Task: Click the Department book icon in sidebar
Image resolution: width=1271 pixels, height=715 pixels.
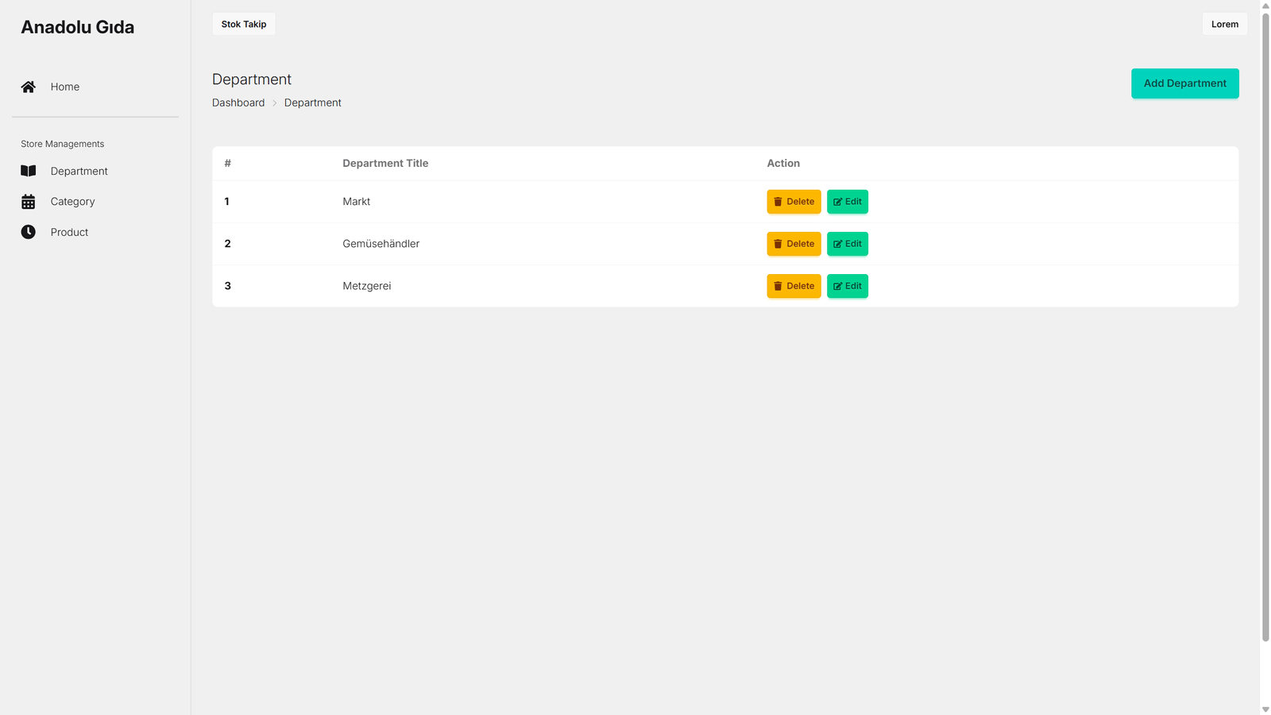Action: point(29,171)
